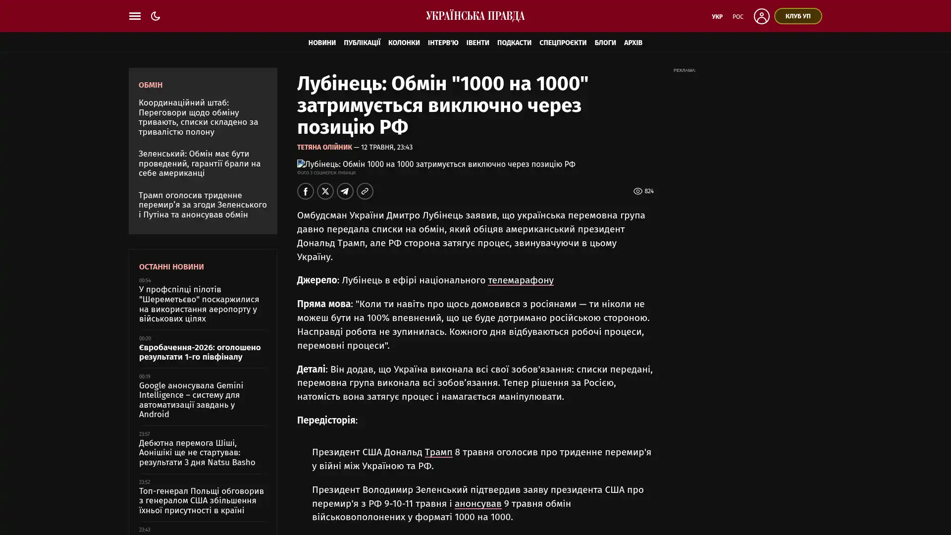The image size is (951, 535).
Task: Open Євробачення-2026 semifinal results news
Action: click(x=200, y=352)
